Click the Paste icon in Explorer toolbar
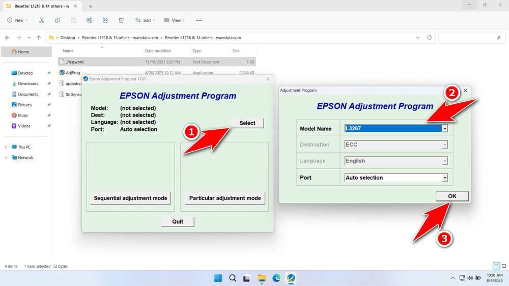509x286 pixels. tap(73, 20)
